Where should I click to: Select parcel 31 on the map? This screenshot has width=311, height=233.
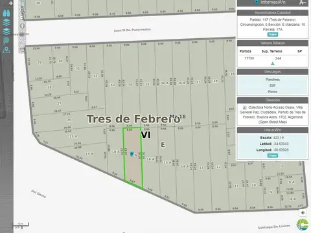tap(78, 69)
